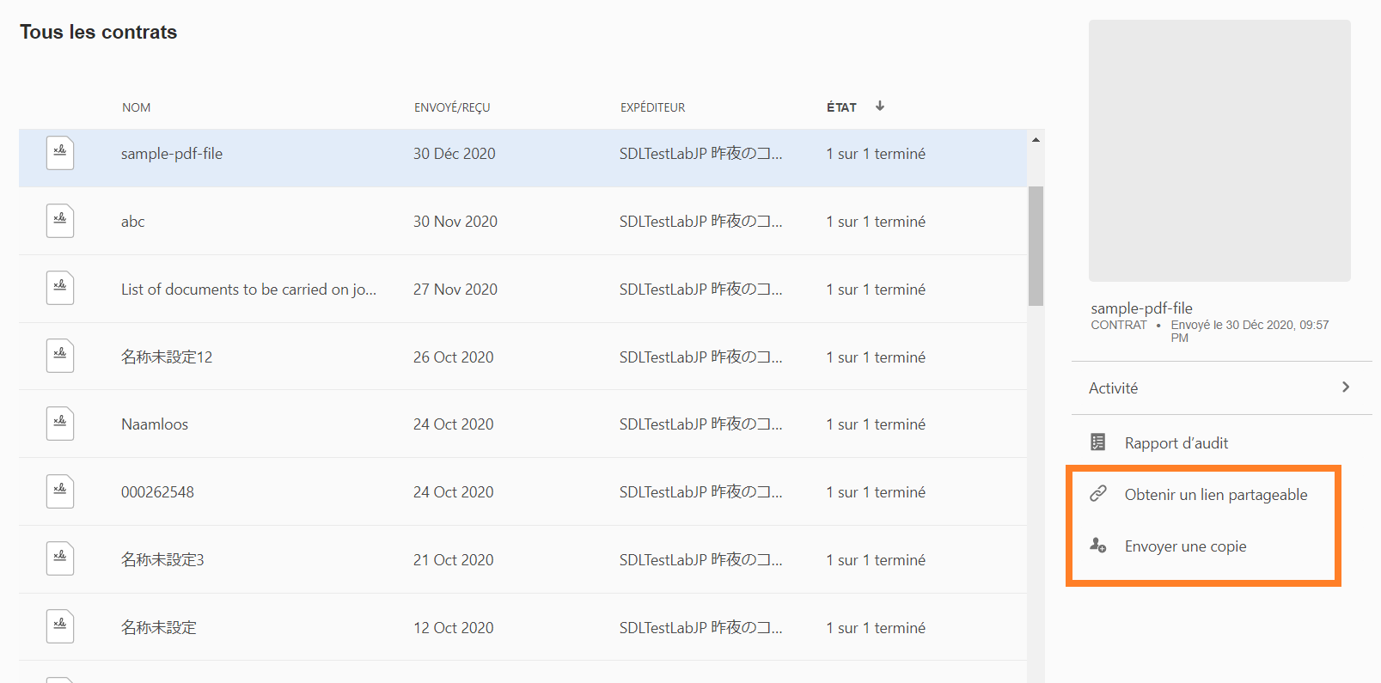The image size is (1381, 683).
Task: Click the person icon for Envoyer une copie
Action: [x=1098, y=546]
